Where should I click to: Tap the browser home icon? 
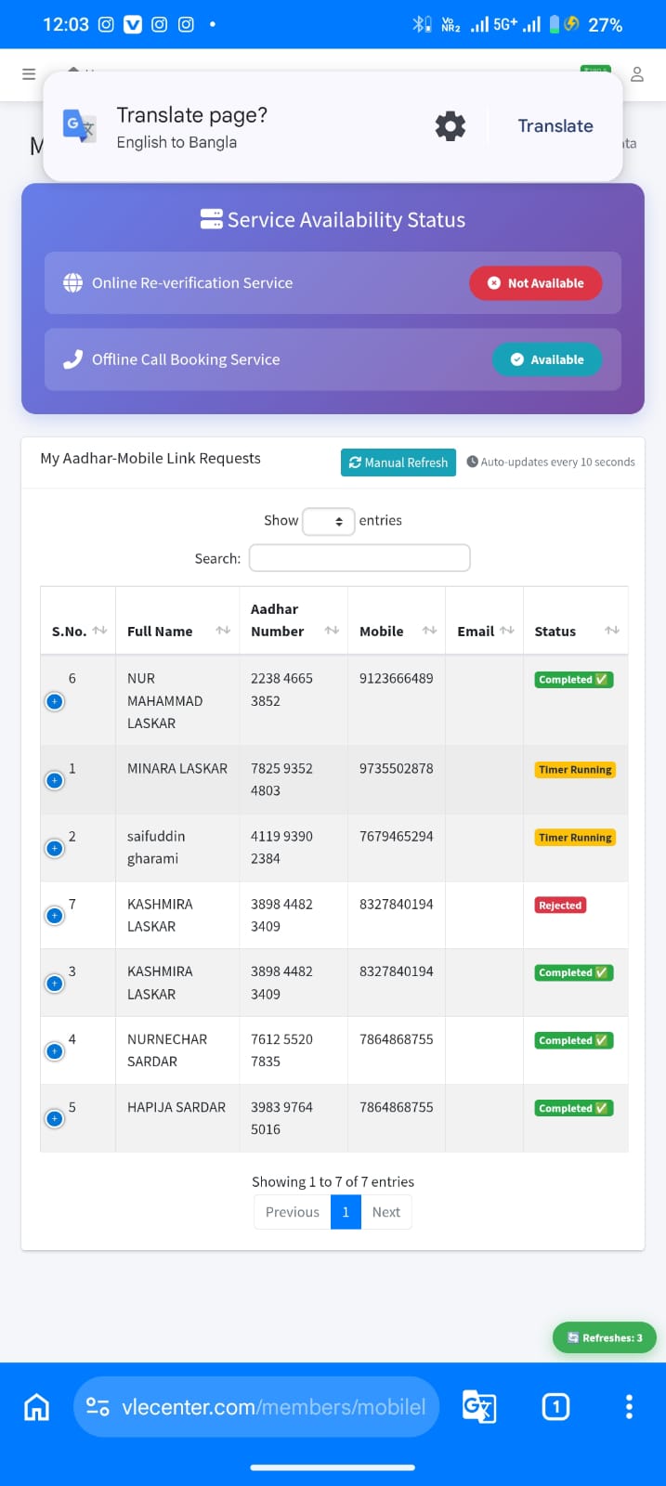pyautogui.click(x=36, y=1408)
